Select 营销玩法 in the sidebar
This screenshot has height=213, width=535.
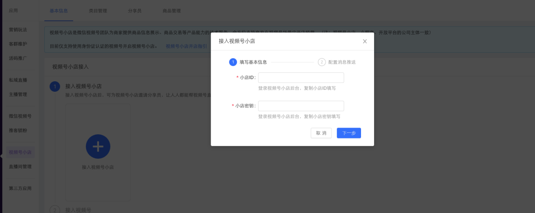tap(18, 30)
